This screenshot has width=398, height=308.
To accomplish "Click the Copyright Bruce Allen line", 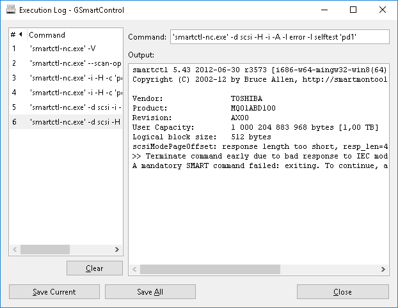I will (x=260, y=79).
